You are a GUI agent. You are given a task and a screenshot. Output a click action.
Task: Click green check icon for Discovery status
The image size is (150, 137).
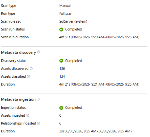pos(61,61)
